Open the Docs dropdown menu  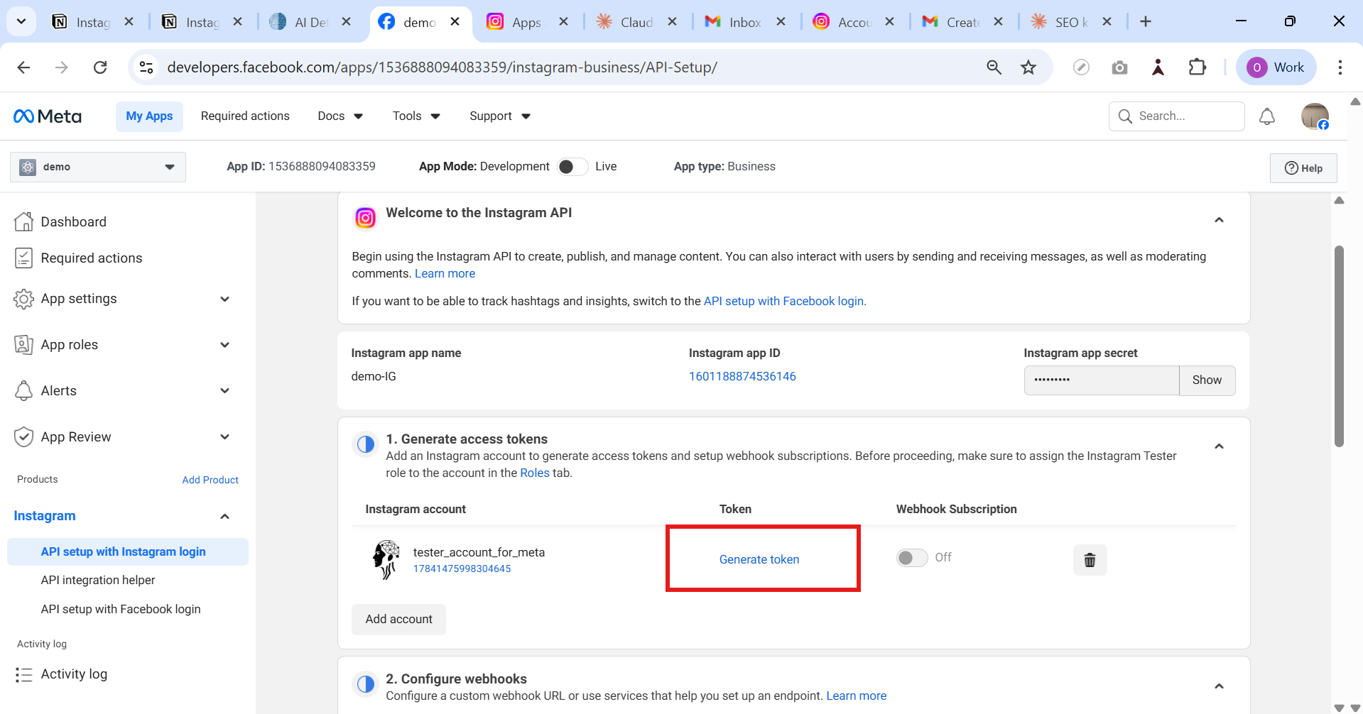[x=340, y=116]
